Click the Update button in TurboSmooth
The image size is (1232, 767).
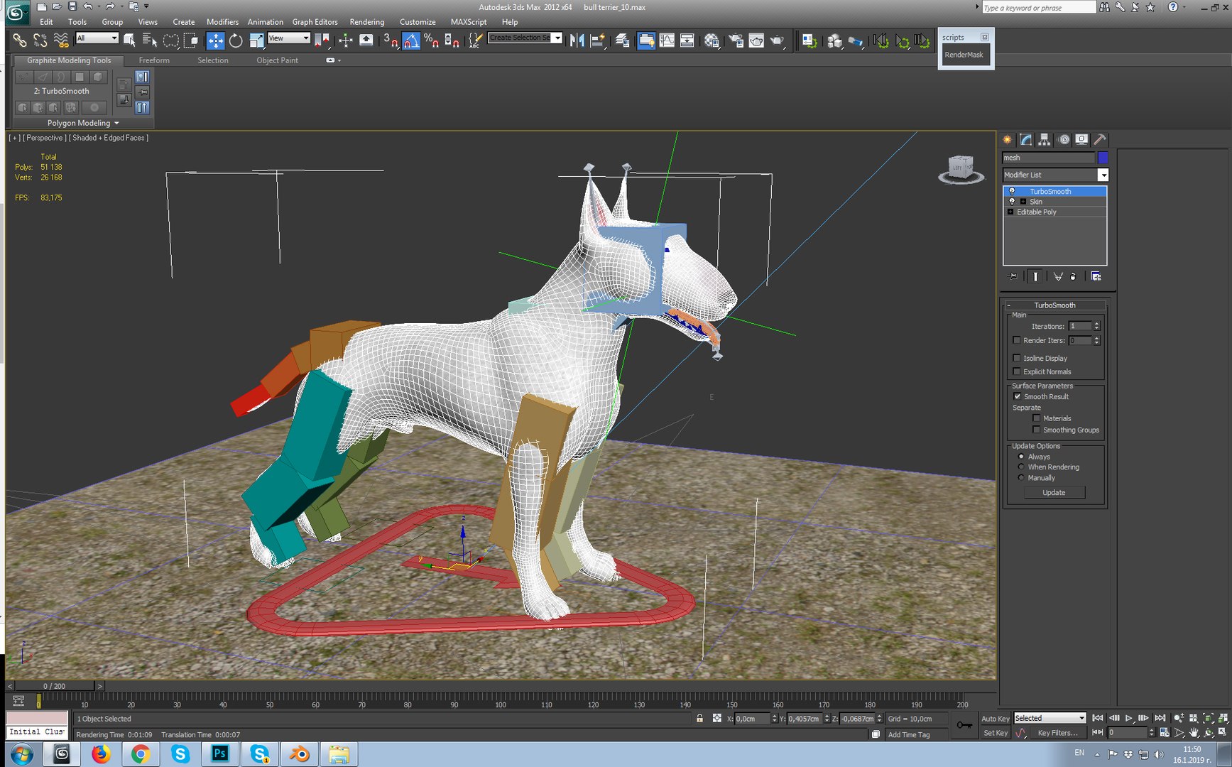1054,492
